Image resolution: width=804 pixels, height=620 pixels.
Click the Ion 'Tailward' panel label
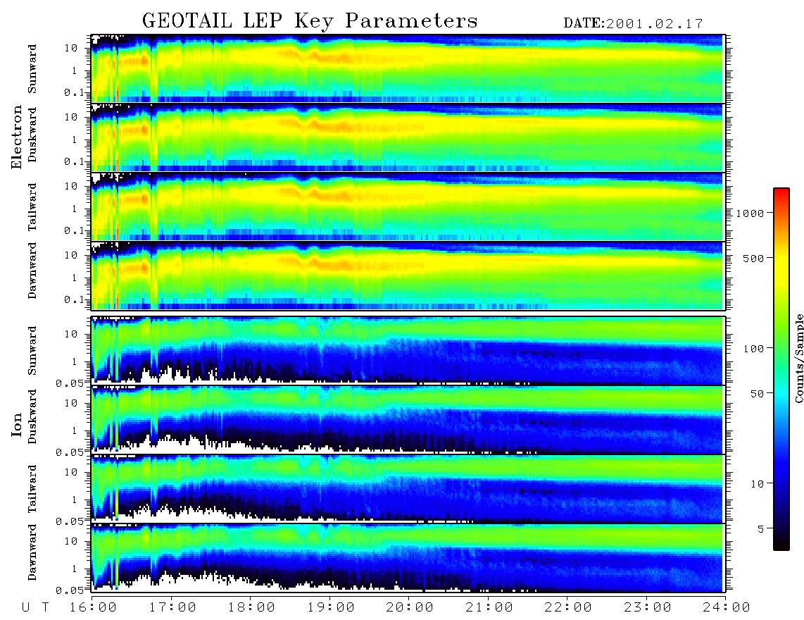tap(32, 489)
